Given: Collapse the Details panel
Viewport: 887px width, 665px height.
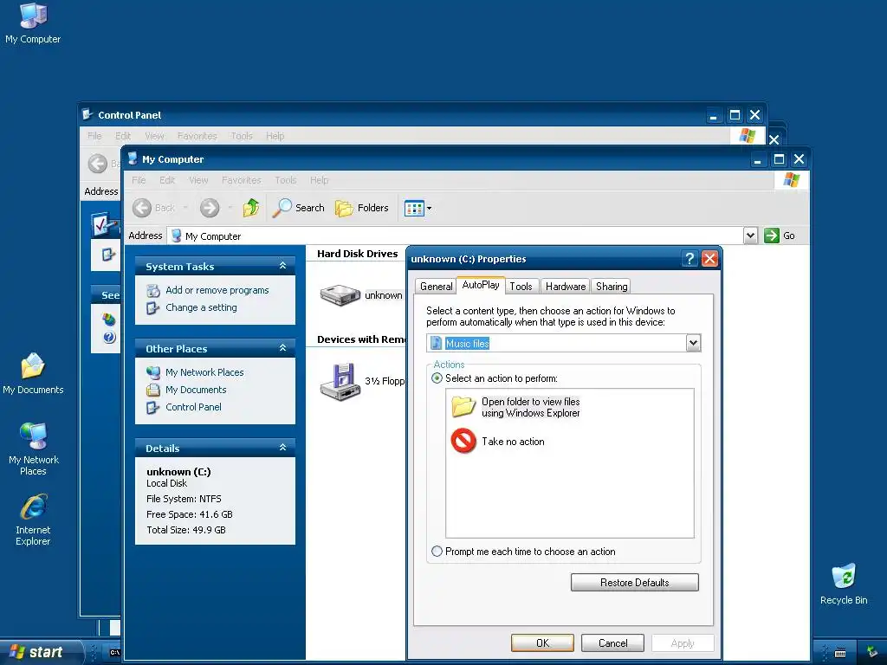Looking at the screenshot, I should tap(283, 448).
